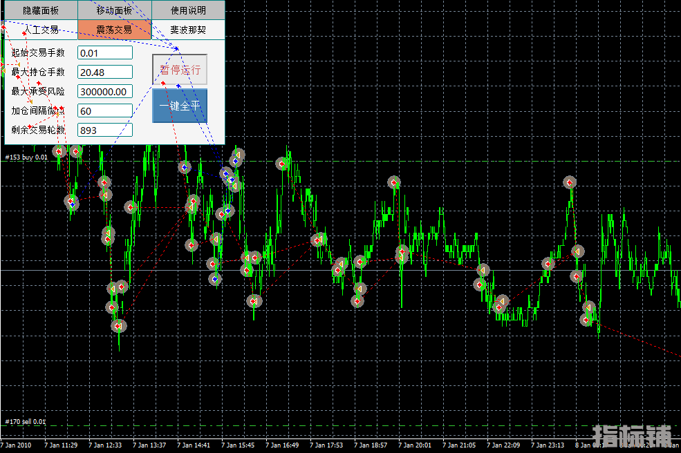Click the 起始交易手数 field showing 0.01
This screenshot has height=453, width=681.
click(x=105, y=53)
